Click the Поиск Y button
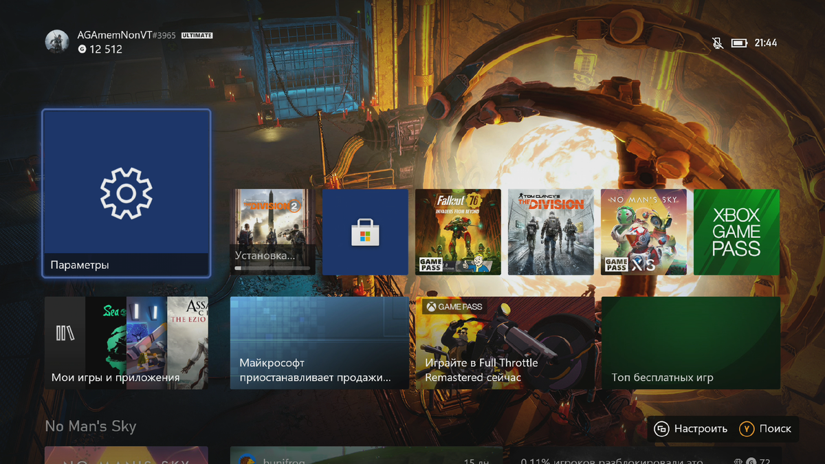Screen dimensions: 825x464 [766, 429]
